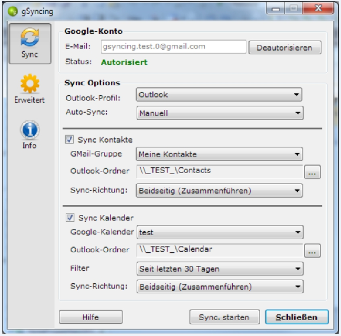Click the Sync. starten button
The width and height of the screenshot is (341, 336).
(225, 317)
